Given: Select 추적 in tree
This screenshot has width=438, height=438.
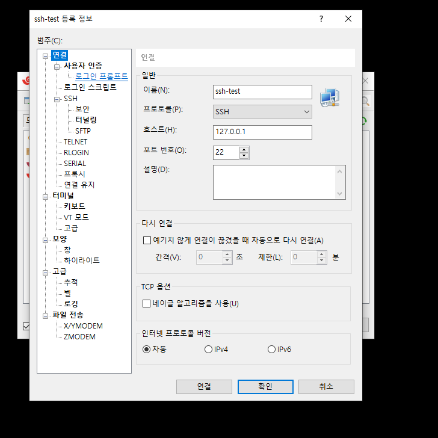Looking at the screenshot, I should (71, 282).
